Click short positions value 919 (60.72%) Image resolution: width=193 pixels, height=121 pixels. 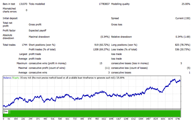pyautogui.click(x=102, y=45)
